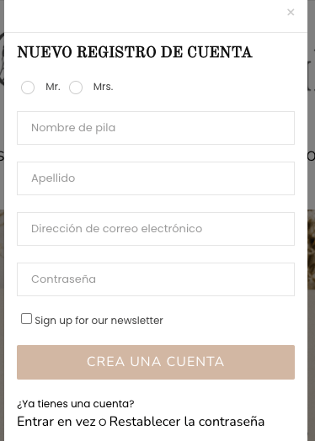Select the Dirección de correo electrónico field
The height and width of the screenshot is (441, 315).
pyautogui.click(x=156, y=229)
